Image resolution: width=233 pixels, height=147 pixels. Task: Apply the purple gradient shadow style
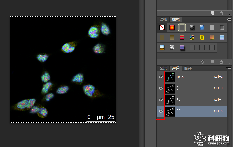[182, 47]
